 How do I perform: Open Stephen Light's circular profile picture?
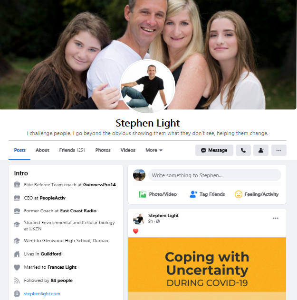tap(147, 86)
